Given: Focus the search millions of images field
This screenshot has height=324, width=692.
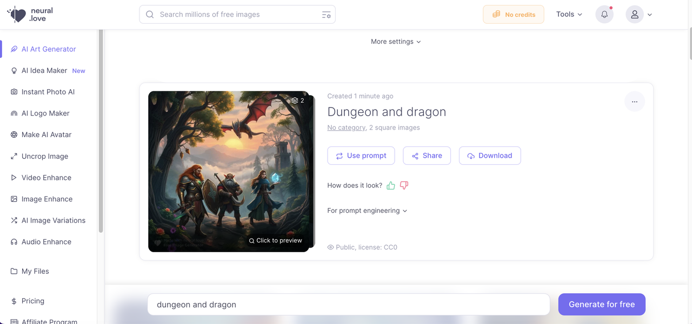Looking at the screenshot, I should point(237,15).
